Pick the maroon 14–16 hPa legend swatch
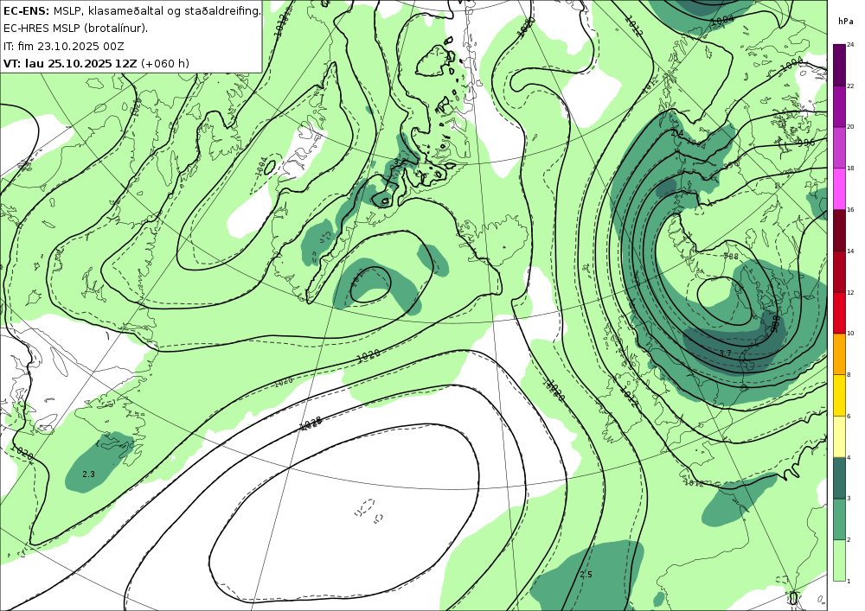Viewport: 865px width, 611px height. point(840,230)
